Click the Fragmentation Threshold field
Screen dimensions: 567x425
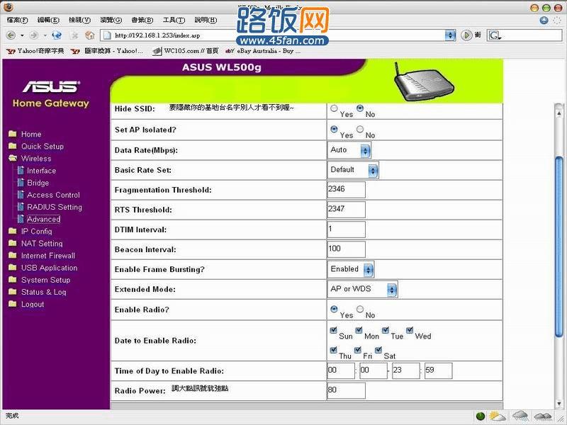pyautogui.click(x=346, y=189)
